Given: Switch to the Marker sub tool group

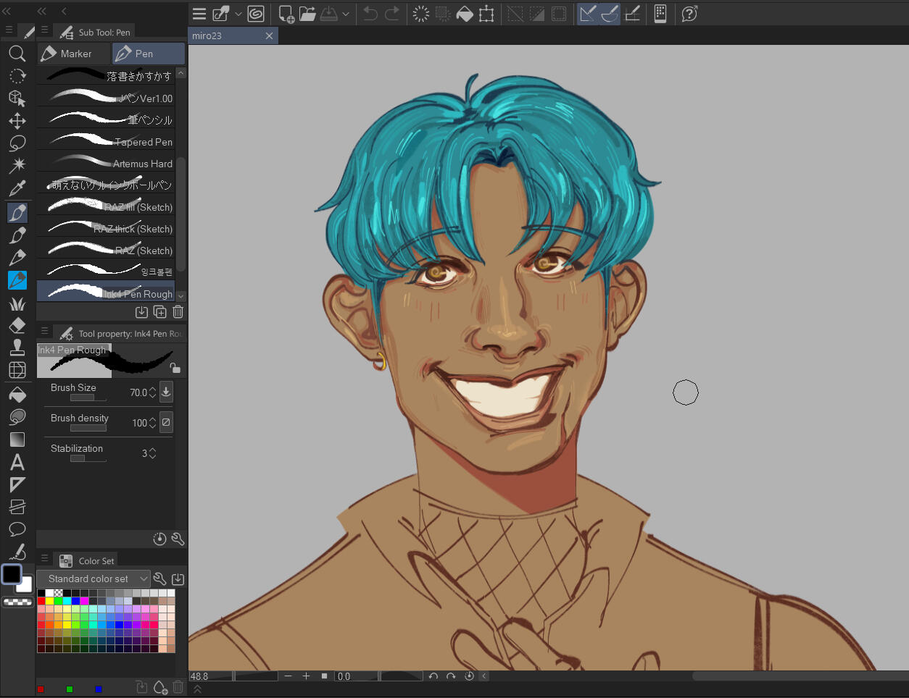Looking at the screenshot, I should 74,54.
